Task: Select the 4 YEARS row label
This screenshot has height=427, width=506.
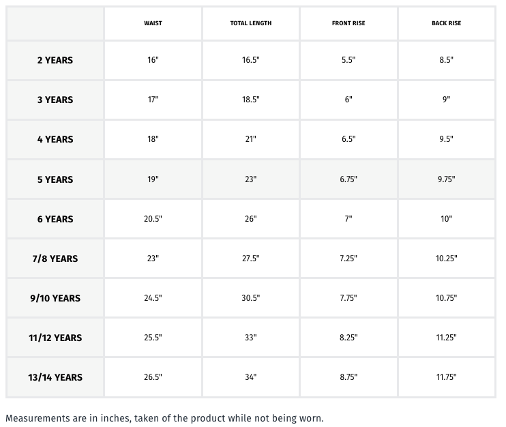Action: click(55, 139)
